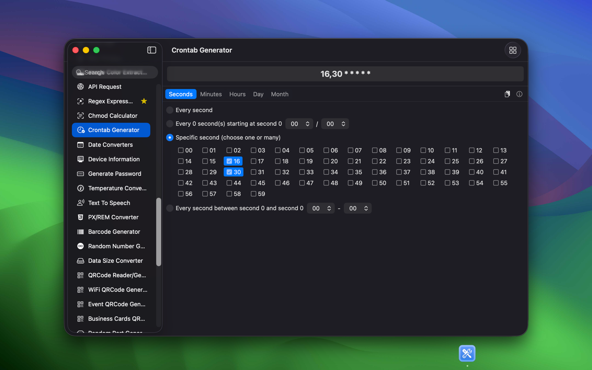
Task: Switch to the Hours tab
Action: [x=237, y=94]
